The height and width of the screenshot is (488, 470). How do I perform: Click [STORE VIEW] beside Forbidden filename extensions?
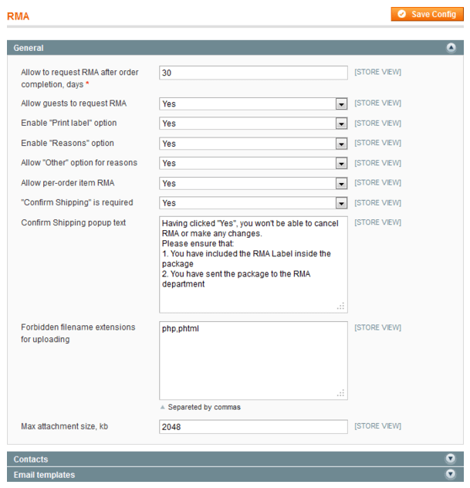pyautogui.click(x=377, y=327)
